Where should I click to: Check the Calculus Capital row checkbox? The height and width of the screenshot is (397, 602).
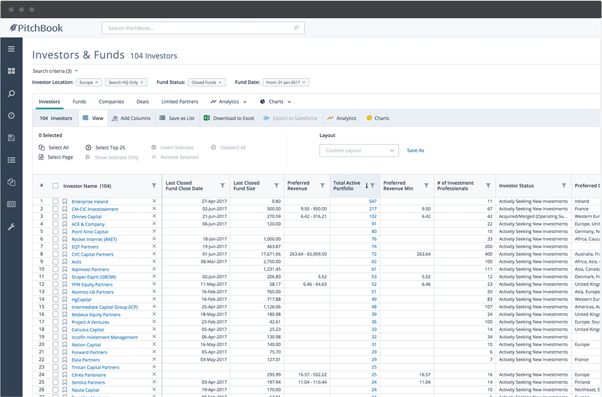(x=55, y=330)
